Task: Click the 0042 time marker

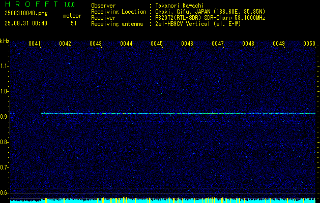Action: click(x=65, y=43)
